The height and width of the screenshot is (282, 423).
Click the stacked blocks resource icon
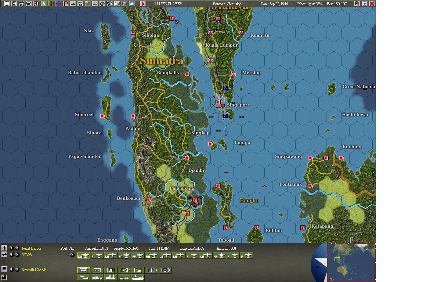[97, 278]
